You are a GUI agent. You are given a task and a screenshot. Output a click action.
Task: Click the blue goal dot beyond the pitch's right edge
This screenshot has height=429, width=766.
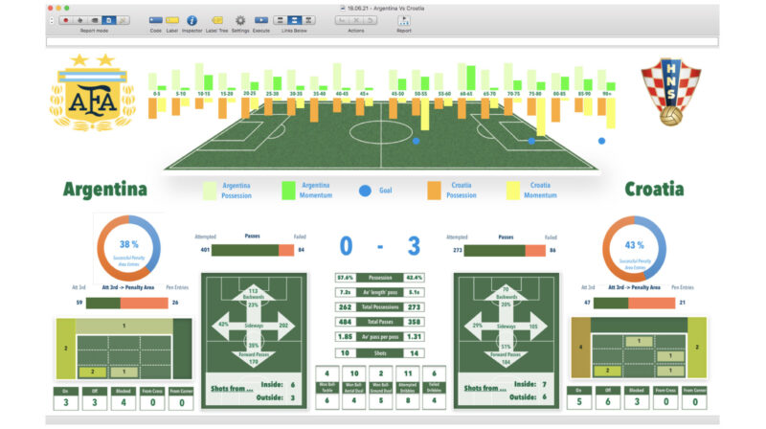coord(602,141)
